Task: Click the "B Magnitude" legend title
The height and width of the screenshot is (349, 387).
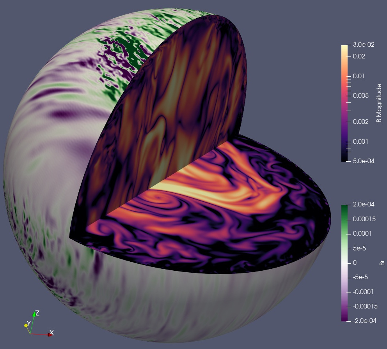Action: point(379,103)
